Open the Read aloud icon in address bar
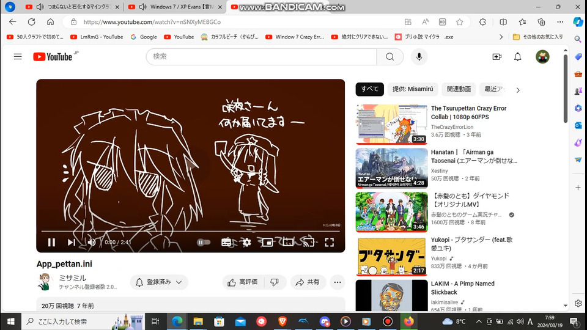The height and width of the screenshot is (330, 587). 426,22
